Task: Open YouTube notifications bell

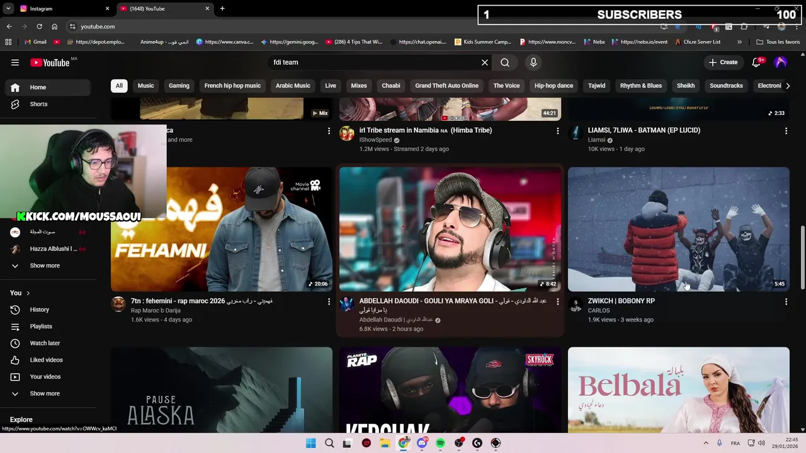Action: click(x=757, y=62)
